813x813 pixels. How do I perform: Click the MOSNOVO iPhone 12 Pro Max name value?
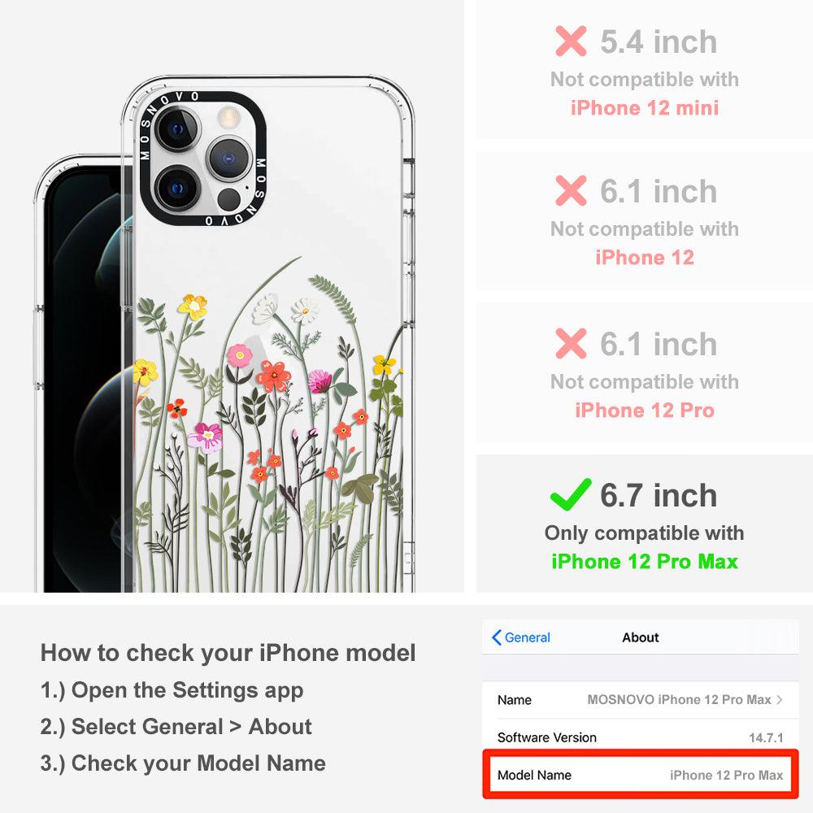click(x=679, y=699)
